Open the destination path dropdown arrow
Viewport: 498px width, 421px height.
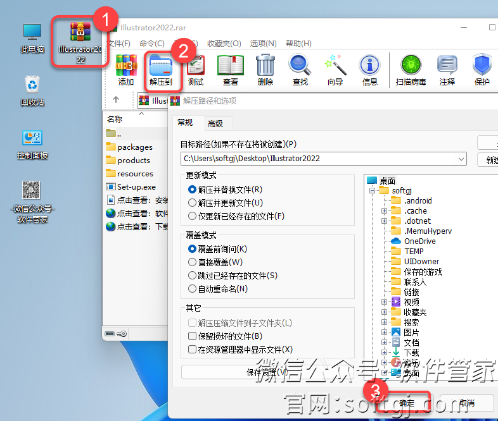[x=461, y=159]
